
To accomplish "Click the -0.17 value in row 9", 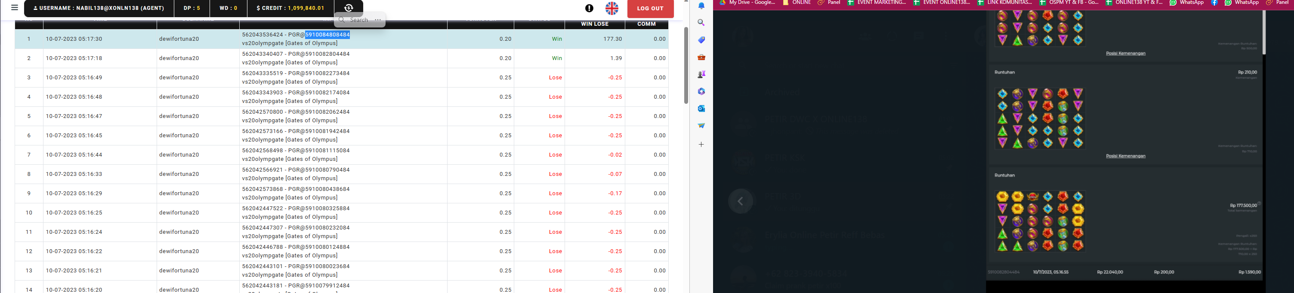I will coord(615,193).
